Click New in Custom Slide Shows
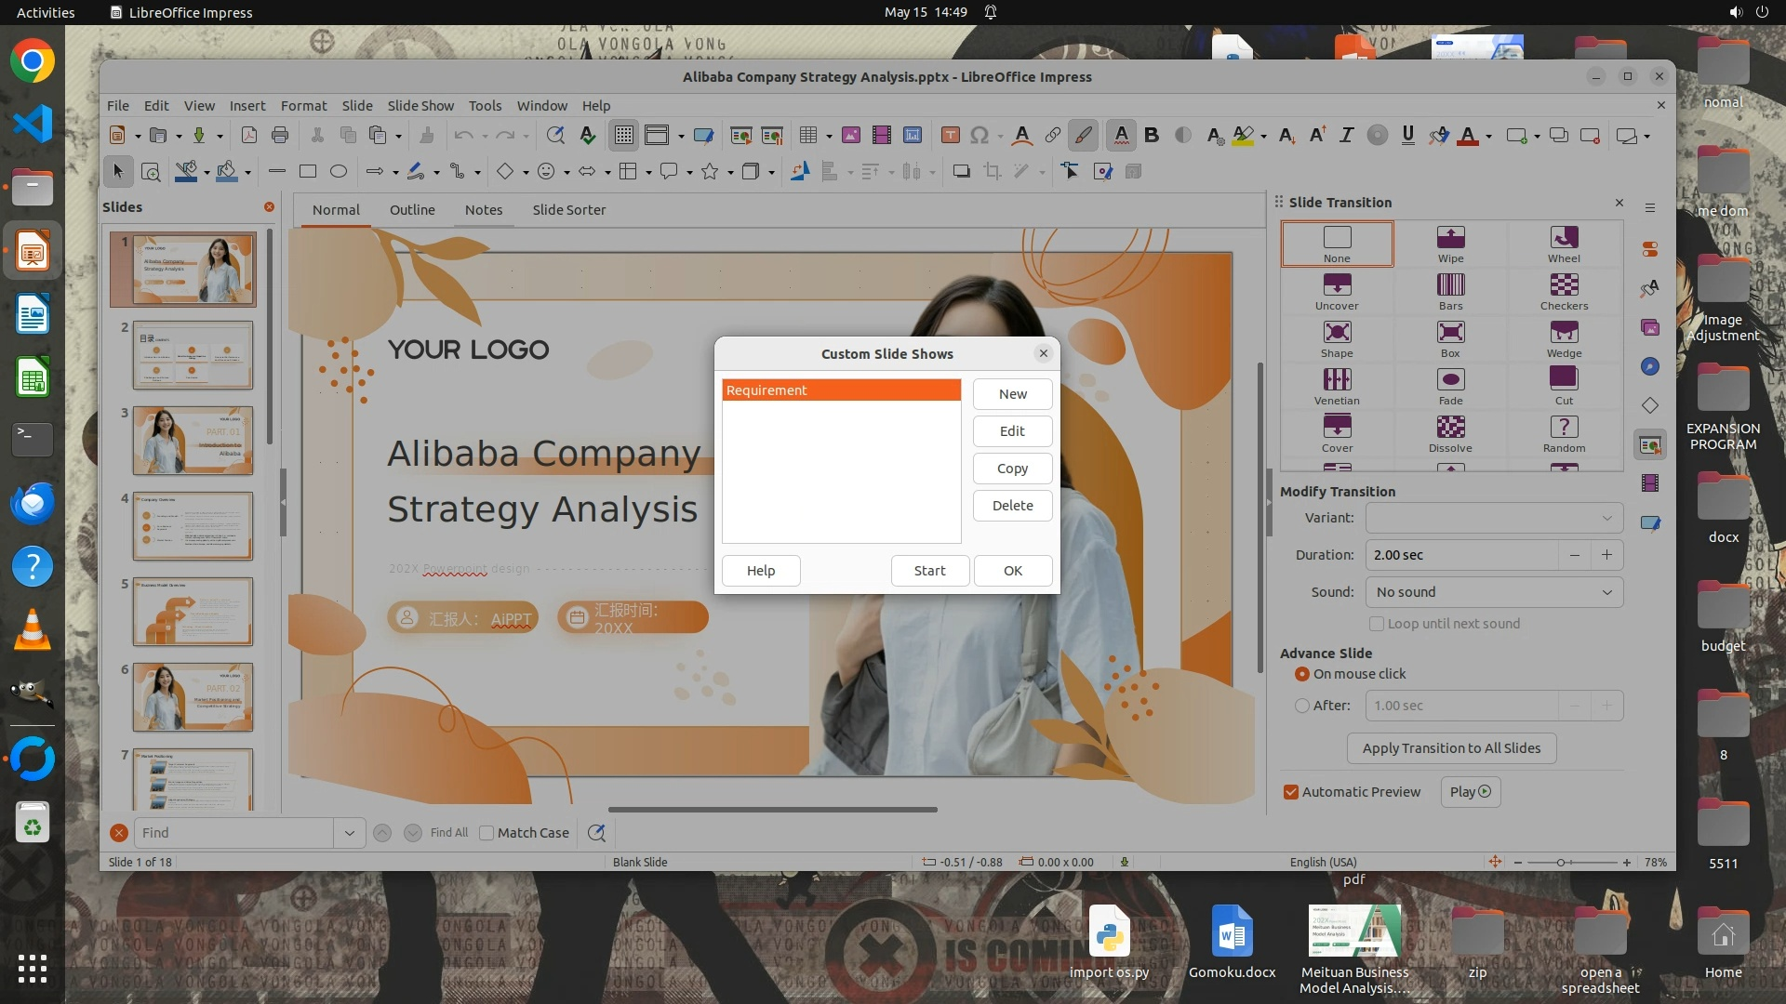The image size is (1786, 1004). [1012, 394]
